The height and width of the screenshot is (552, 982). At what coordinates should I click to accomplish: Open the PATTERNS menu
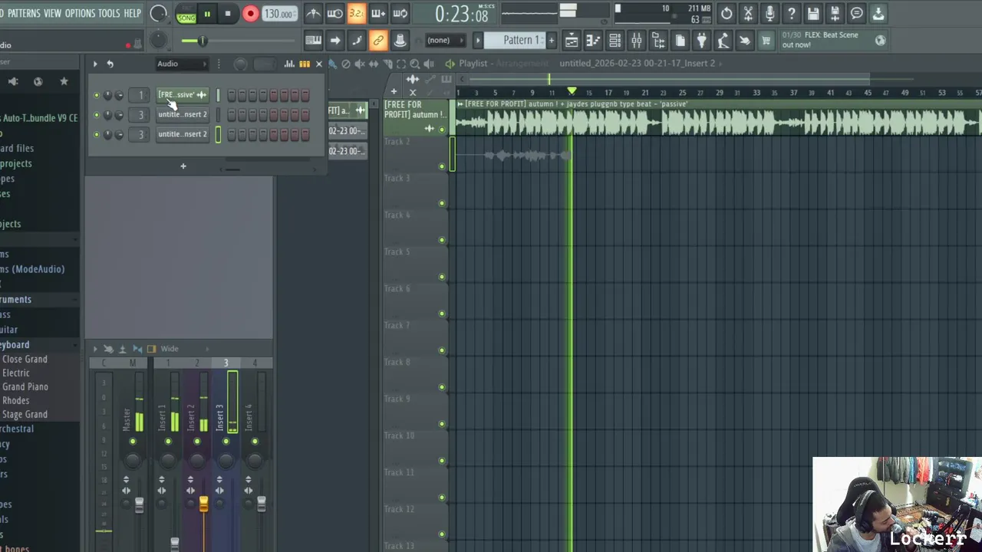(x=24, y=13)
